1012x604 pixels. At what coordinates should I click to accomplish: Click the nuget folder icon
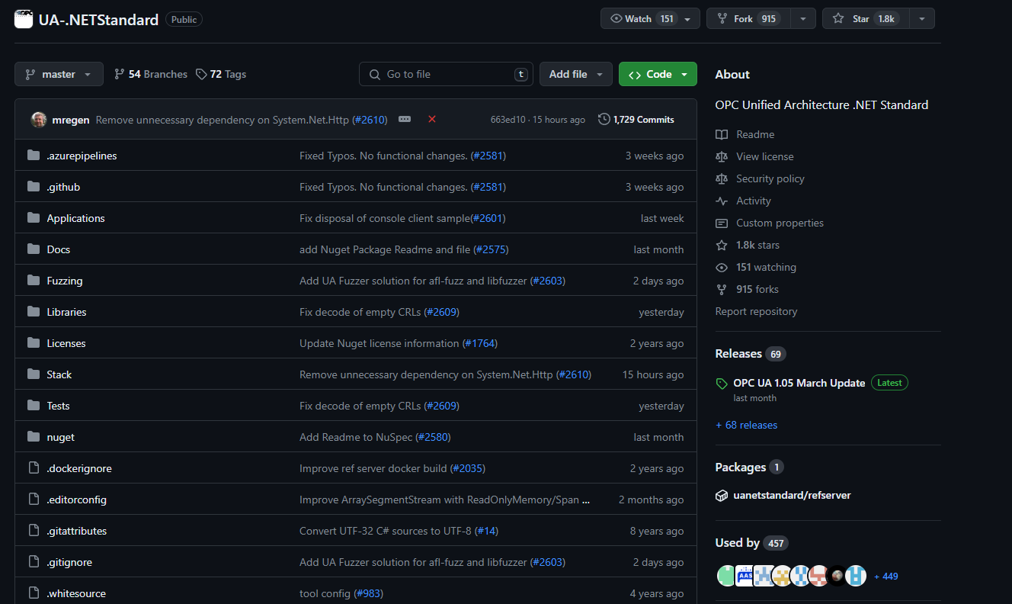(34, 437)
